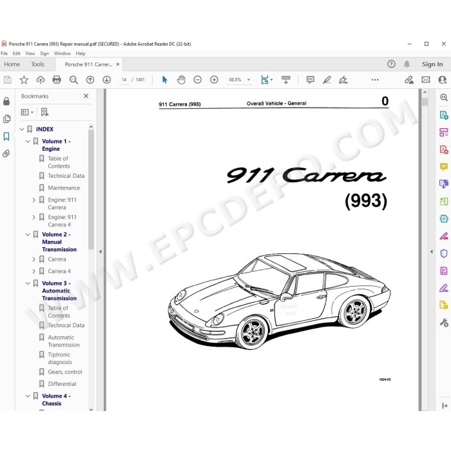Click the page number field

tap(124, 80)
